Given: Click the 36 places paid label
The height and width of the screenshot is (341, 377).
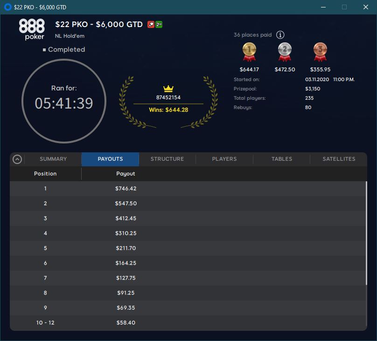Looking at the screenshot, I should pyautogui.click(x=252, y=35).
